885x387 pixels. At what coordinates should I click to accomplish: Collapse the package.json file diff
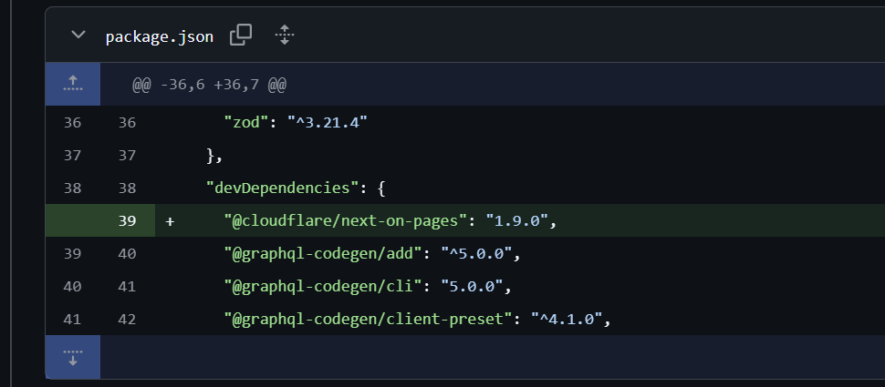[x=78, y=36]
